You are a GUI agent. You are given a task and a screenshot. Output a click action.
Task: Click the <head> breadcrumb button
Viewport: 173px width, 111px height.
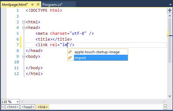tap(28, 107)
